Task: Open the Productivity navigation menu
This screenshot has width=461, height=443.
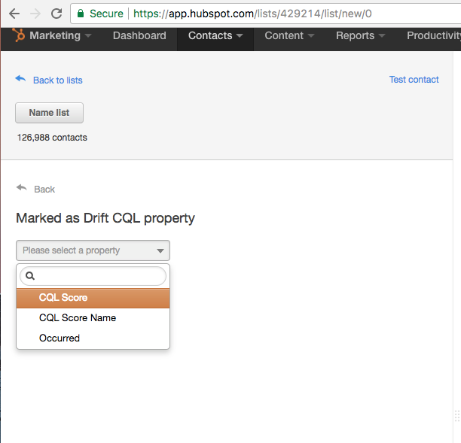Action: 434,35
